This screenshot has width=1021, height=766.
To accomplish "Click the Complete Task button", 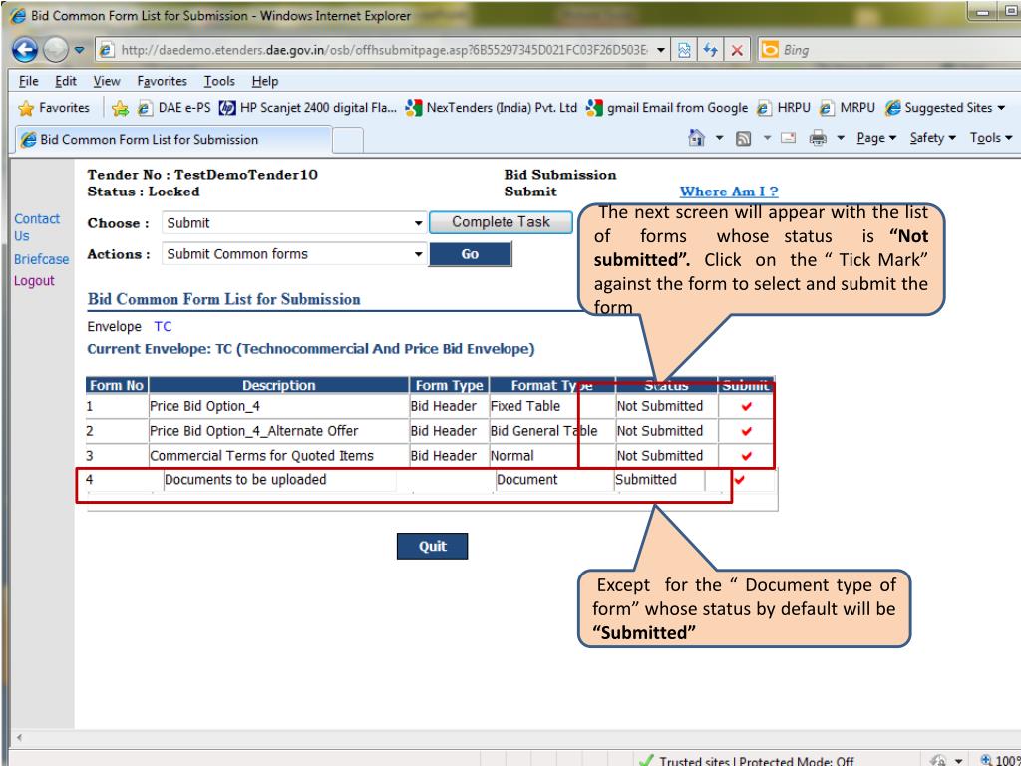I will click(x=501, y=222).
